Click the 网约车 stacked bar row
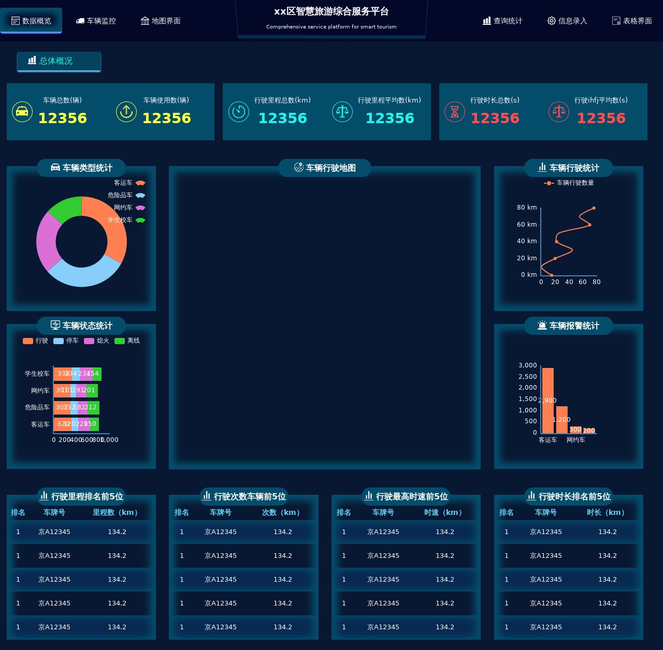Image resolution: width=663 pixels, height=650 pixels. pos(76,390)
